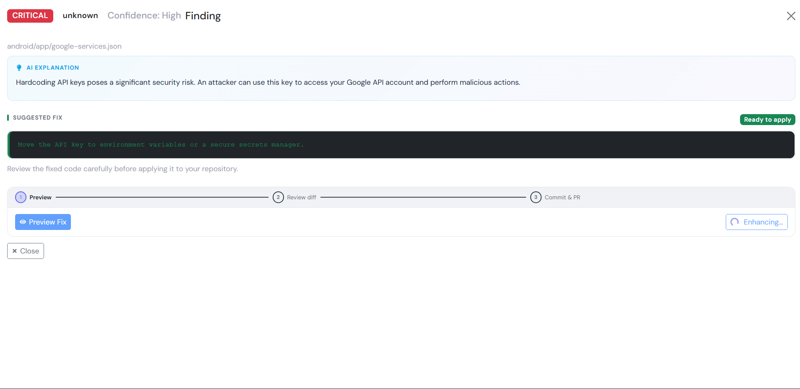The width and height of the screenshot is (800, 389).
Task: Close the finding dialog with the X icon
Action: (791, 16)
